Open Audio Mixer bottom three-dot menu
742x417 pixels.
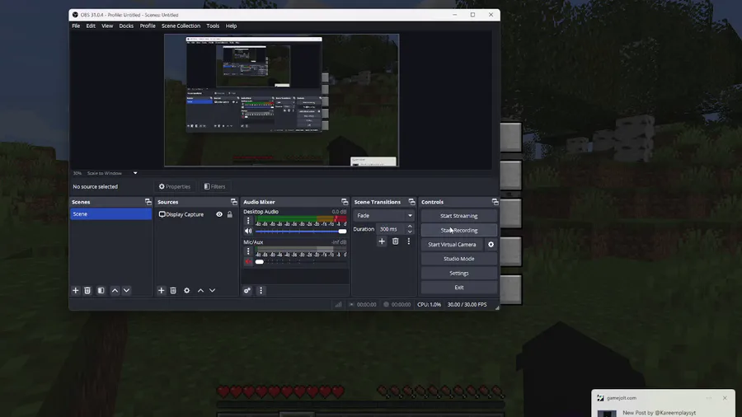(x=261, y=290)
